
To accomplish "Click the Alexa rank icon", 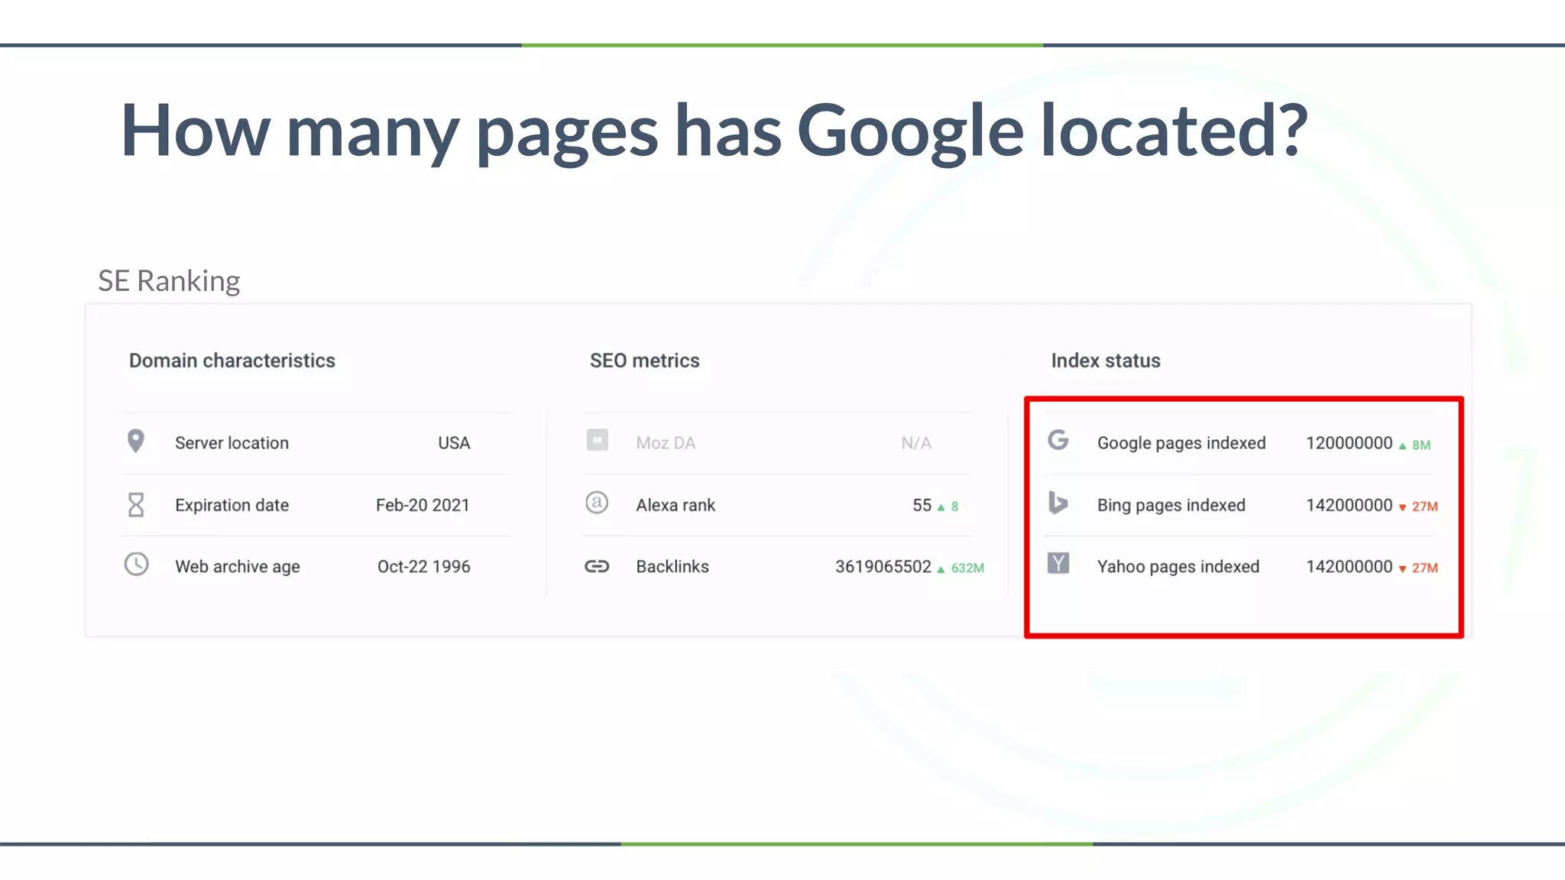I will click(597, 503).
